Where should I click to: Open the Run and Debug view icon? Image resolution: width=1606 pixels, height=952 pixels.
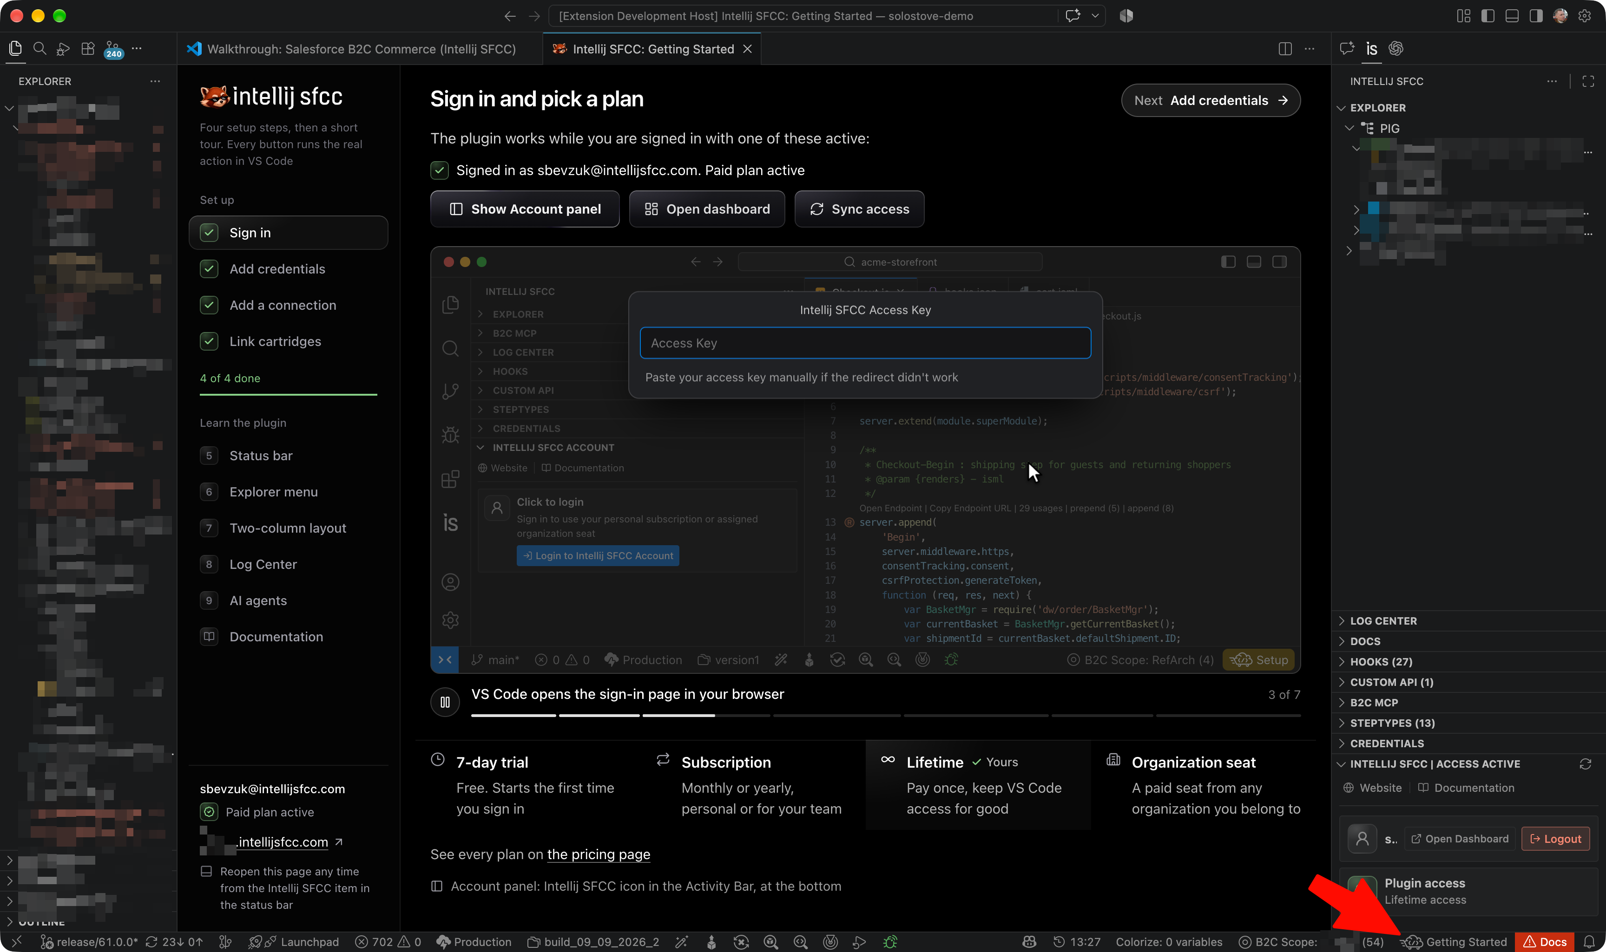tap(63, 49)
